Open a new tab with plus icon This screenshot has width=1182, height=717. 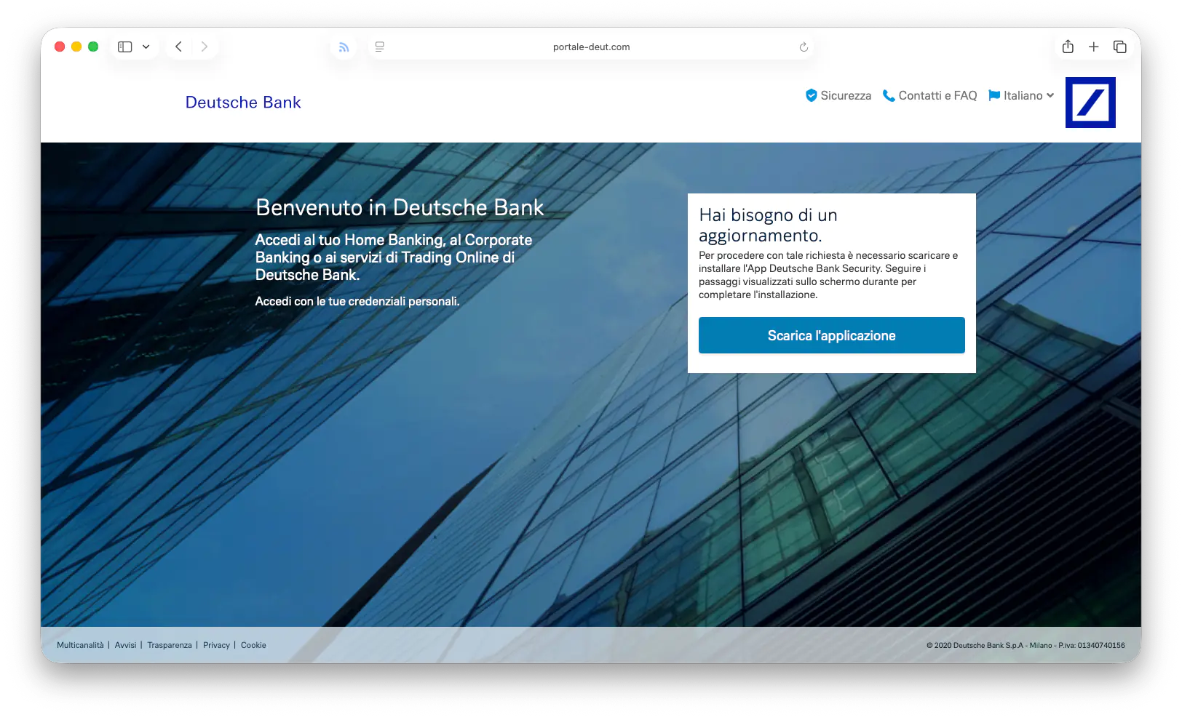(x=1093, y=47)
